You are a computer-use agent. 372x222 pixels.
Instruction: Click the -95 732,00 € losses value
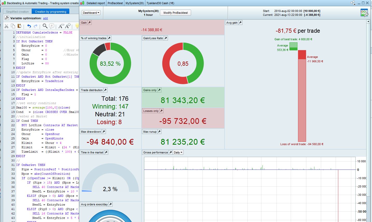183,121
